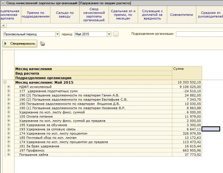Select the amount 7 343,75
The width and height of the screenshot is (223, 173).
point(187,100)
